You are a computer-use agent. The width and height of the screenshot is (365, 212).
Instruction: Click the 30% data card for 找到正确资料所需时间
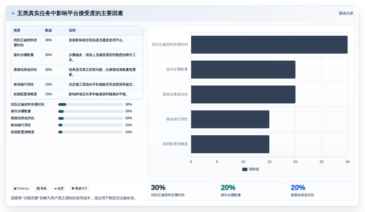coord(181,191)
